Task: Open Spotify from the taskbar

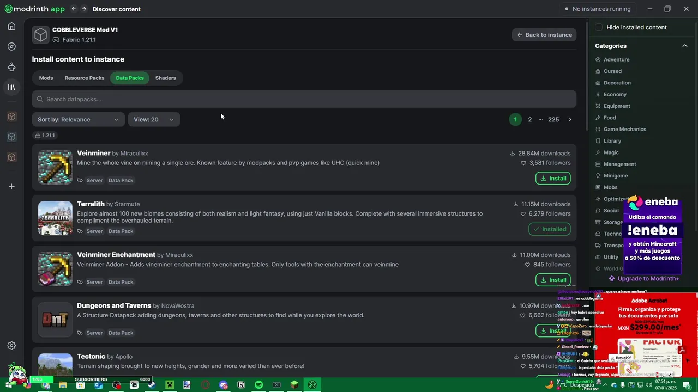Action: point(259,385)
